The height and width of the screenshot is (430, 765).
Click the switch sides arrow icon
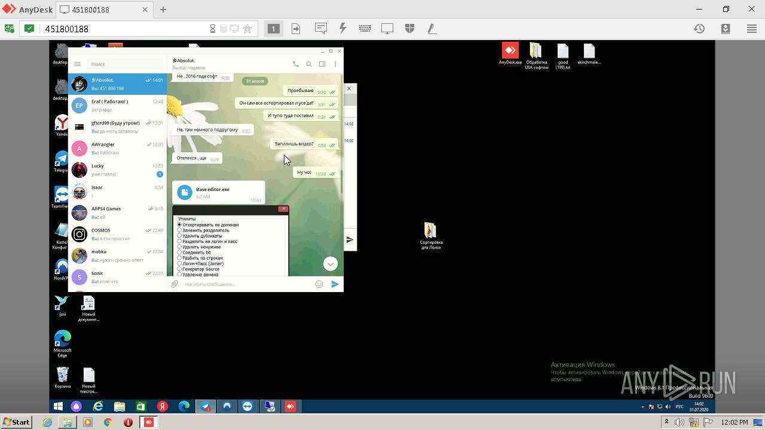[296, 29]
